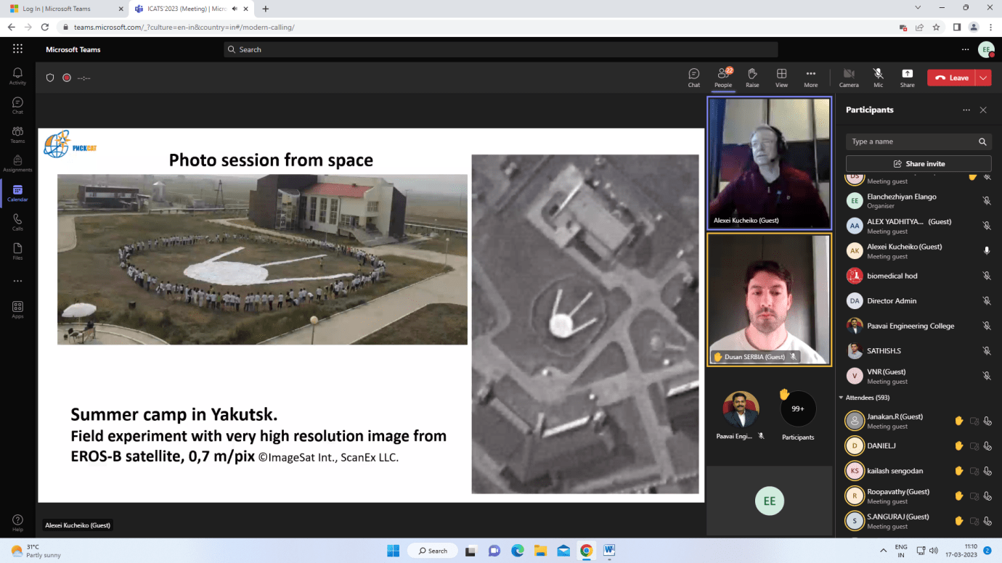This screenshot has height=563, width=1002.
Task: Unmute the microphone with Mic button
Action: 878,77
